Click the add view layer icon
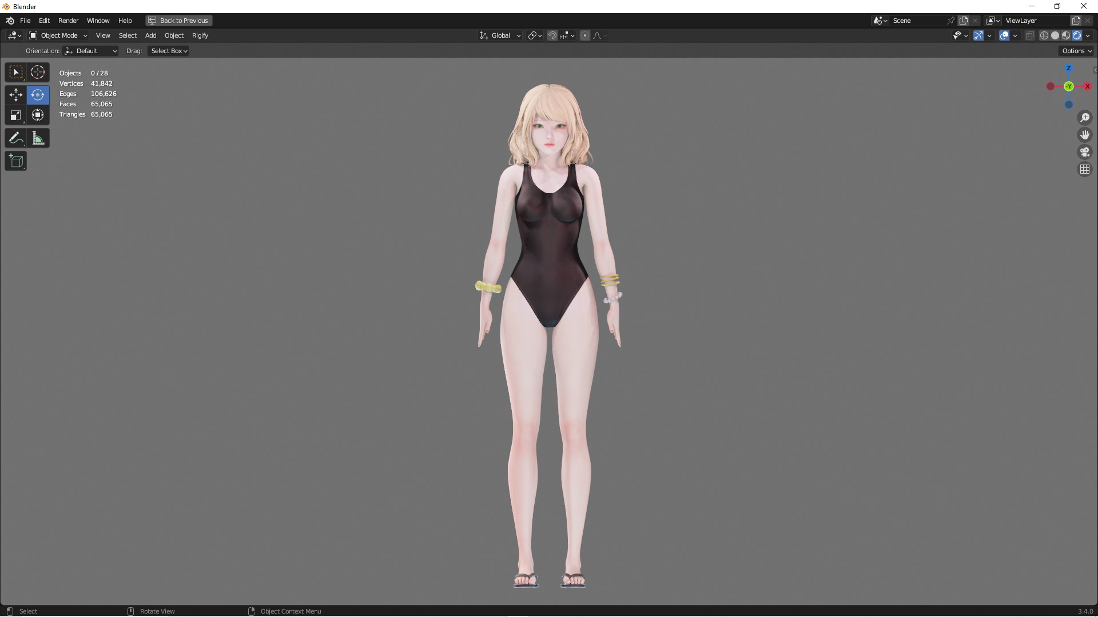Screen dimensions: 1098x617 [1076, 21]
